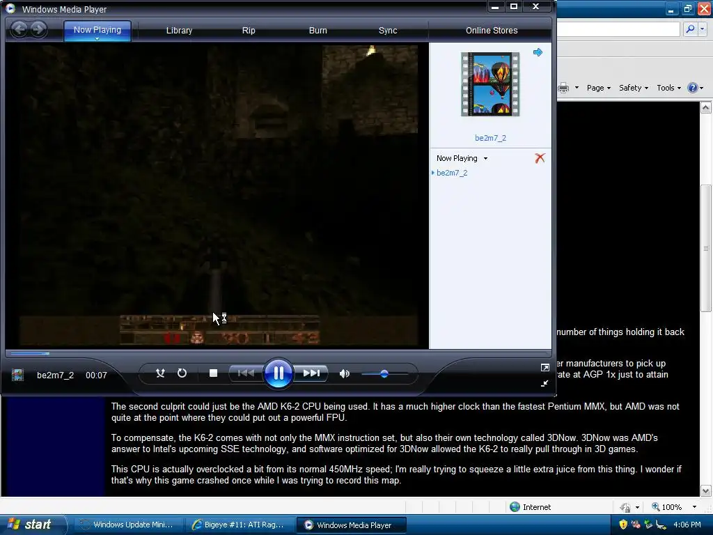
Task: Expand the Now Playing tab arrow menu
Action: click(x=97, y=39)
